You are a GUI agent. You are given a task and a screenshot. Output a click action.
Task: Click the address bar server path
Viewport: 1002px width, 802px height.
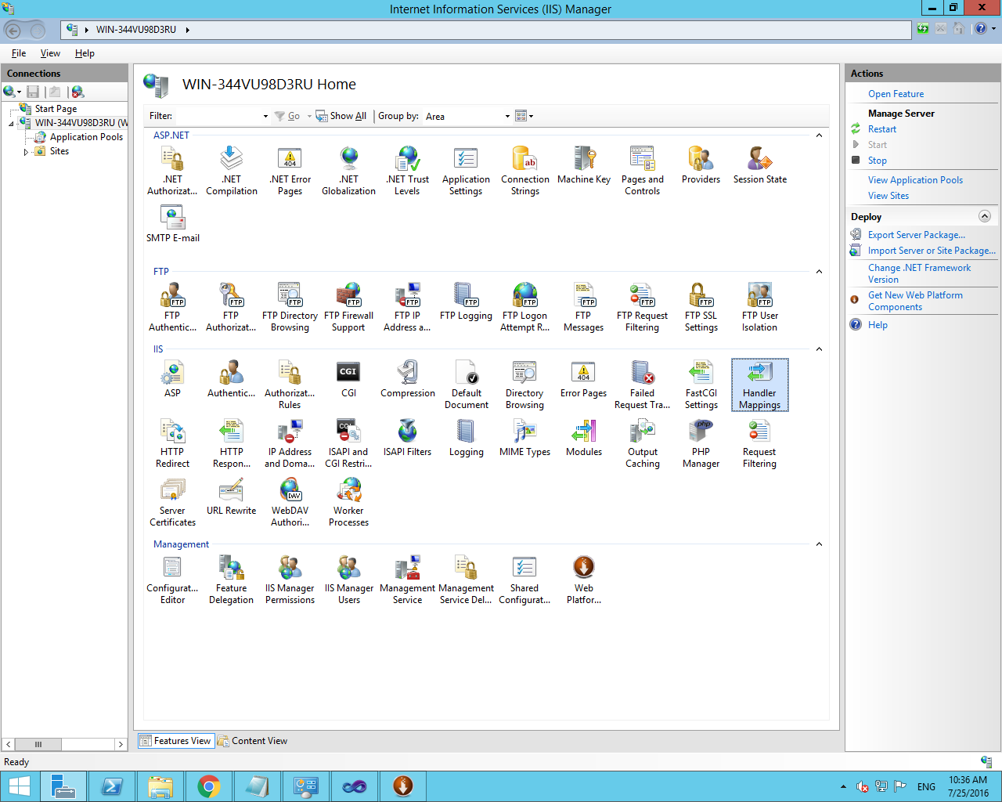136,30
